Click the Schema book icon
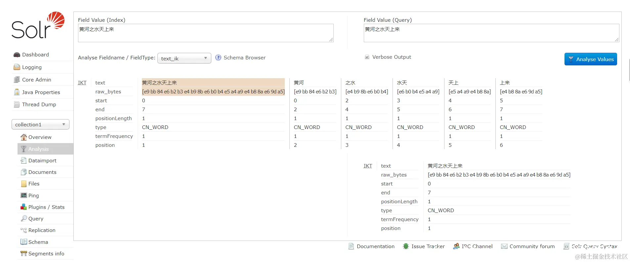Image resolution: width=630 pixels, height=262 pixels. pyautogui.click(x=23, y=242)
